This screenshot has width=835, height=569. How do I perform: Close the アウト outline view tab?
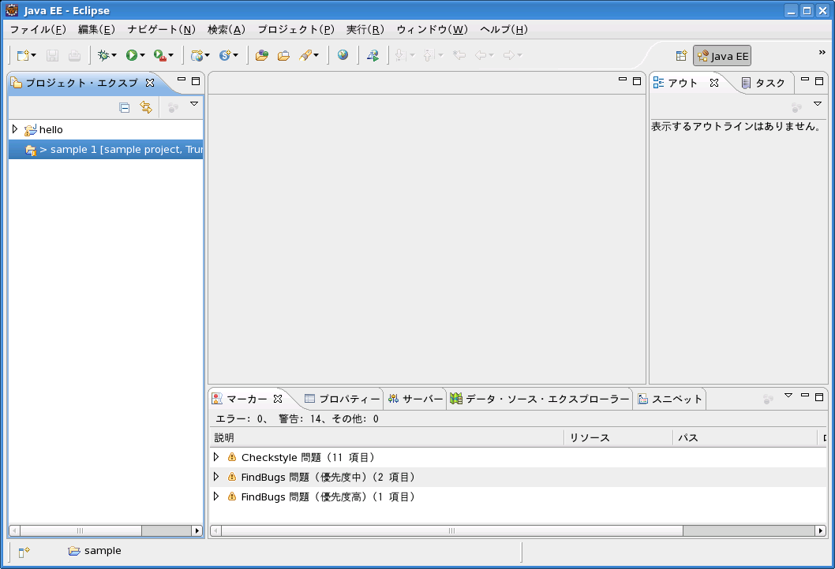pyautogui.click(x=714, y=83)
